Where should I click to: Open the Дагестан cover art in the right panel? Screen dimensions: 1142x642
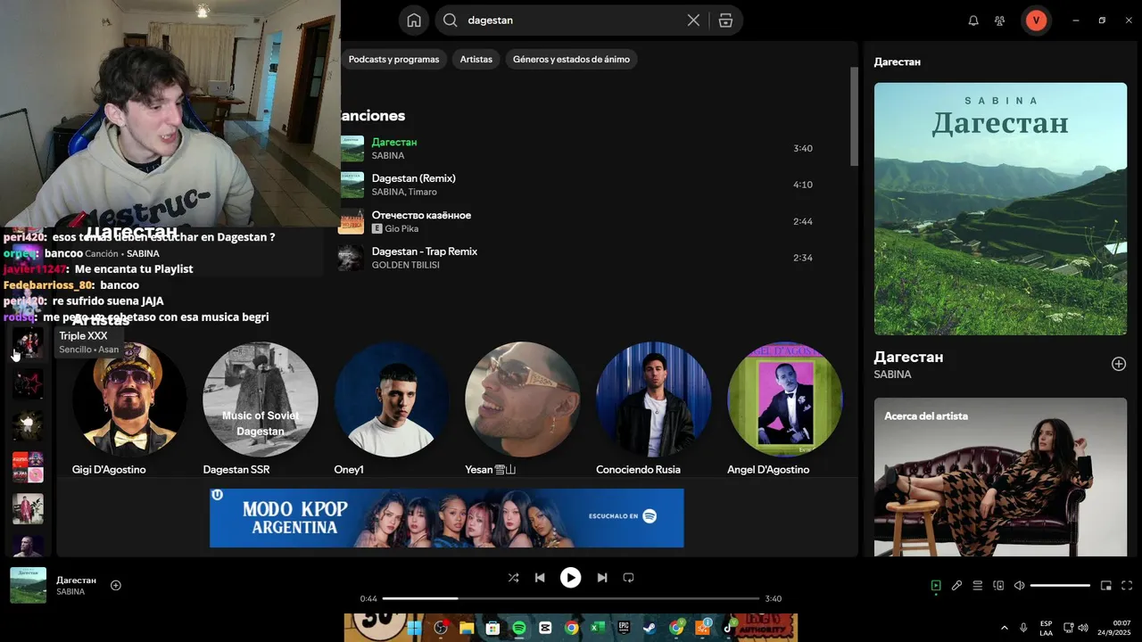tap(1000, 209)
